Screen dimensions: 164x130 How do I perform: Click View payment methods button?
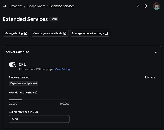[x=50, y=33]
